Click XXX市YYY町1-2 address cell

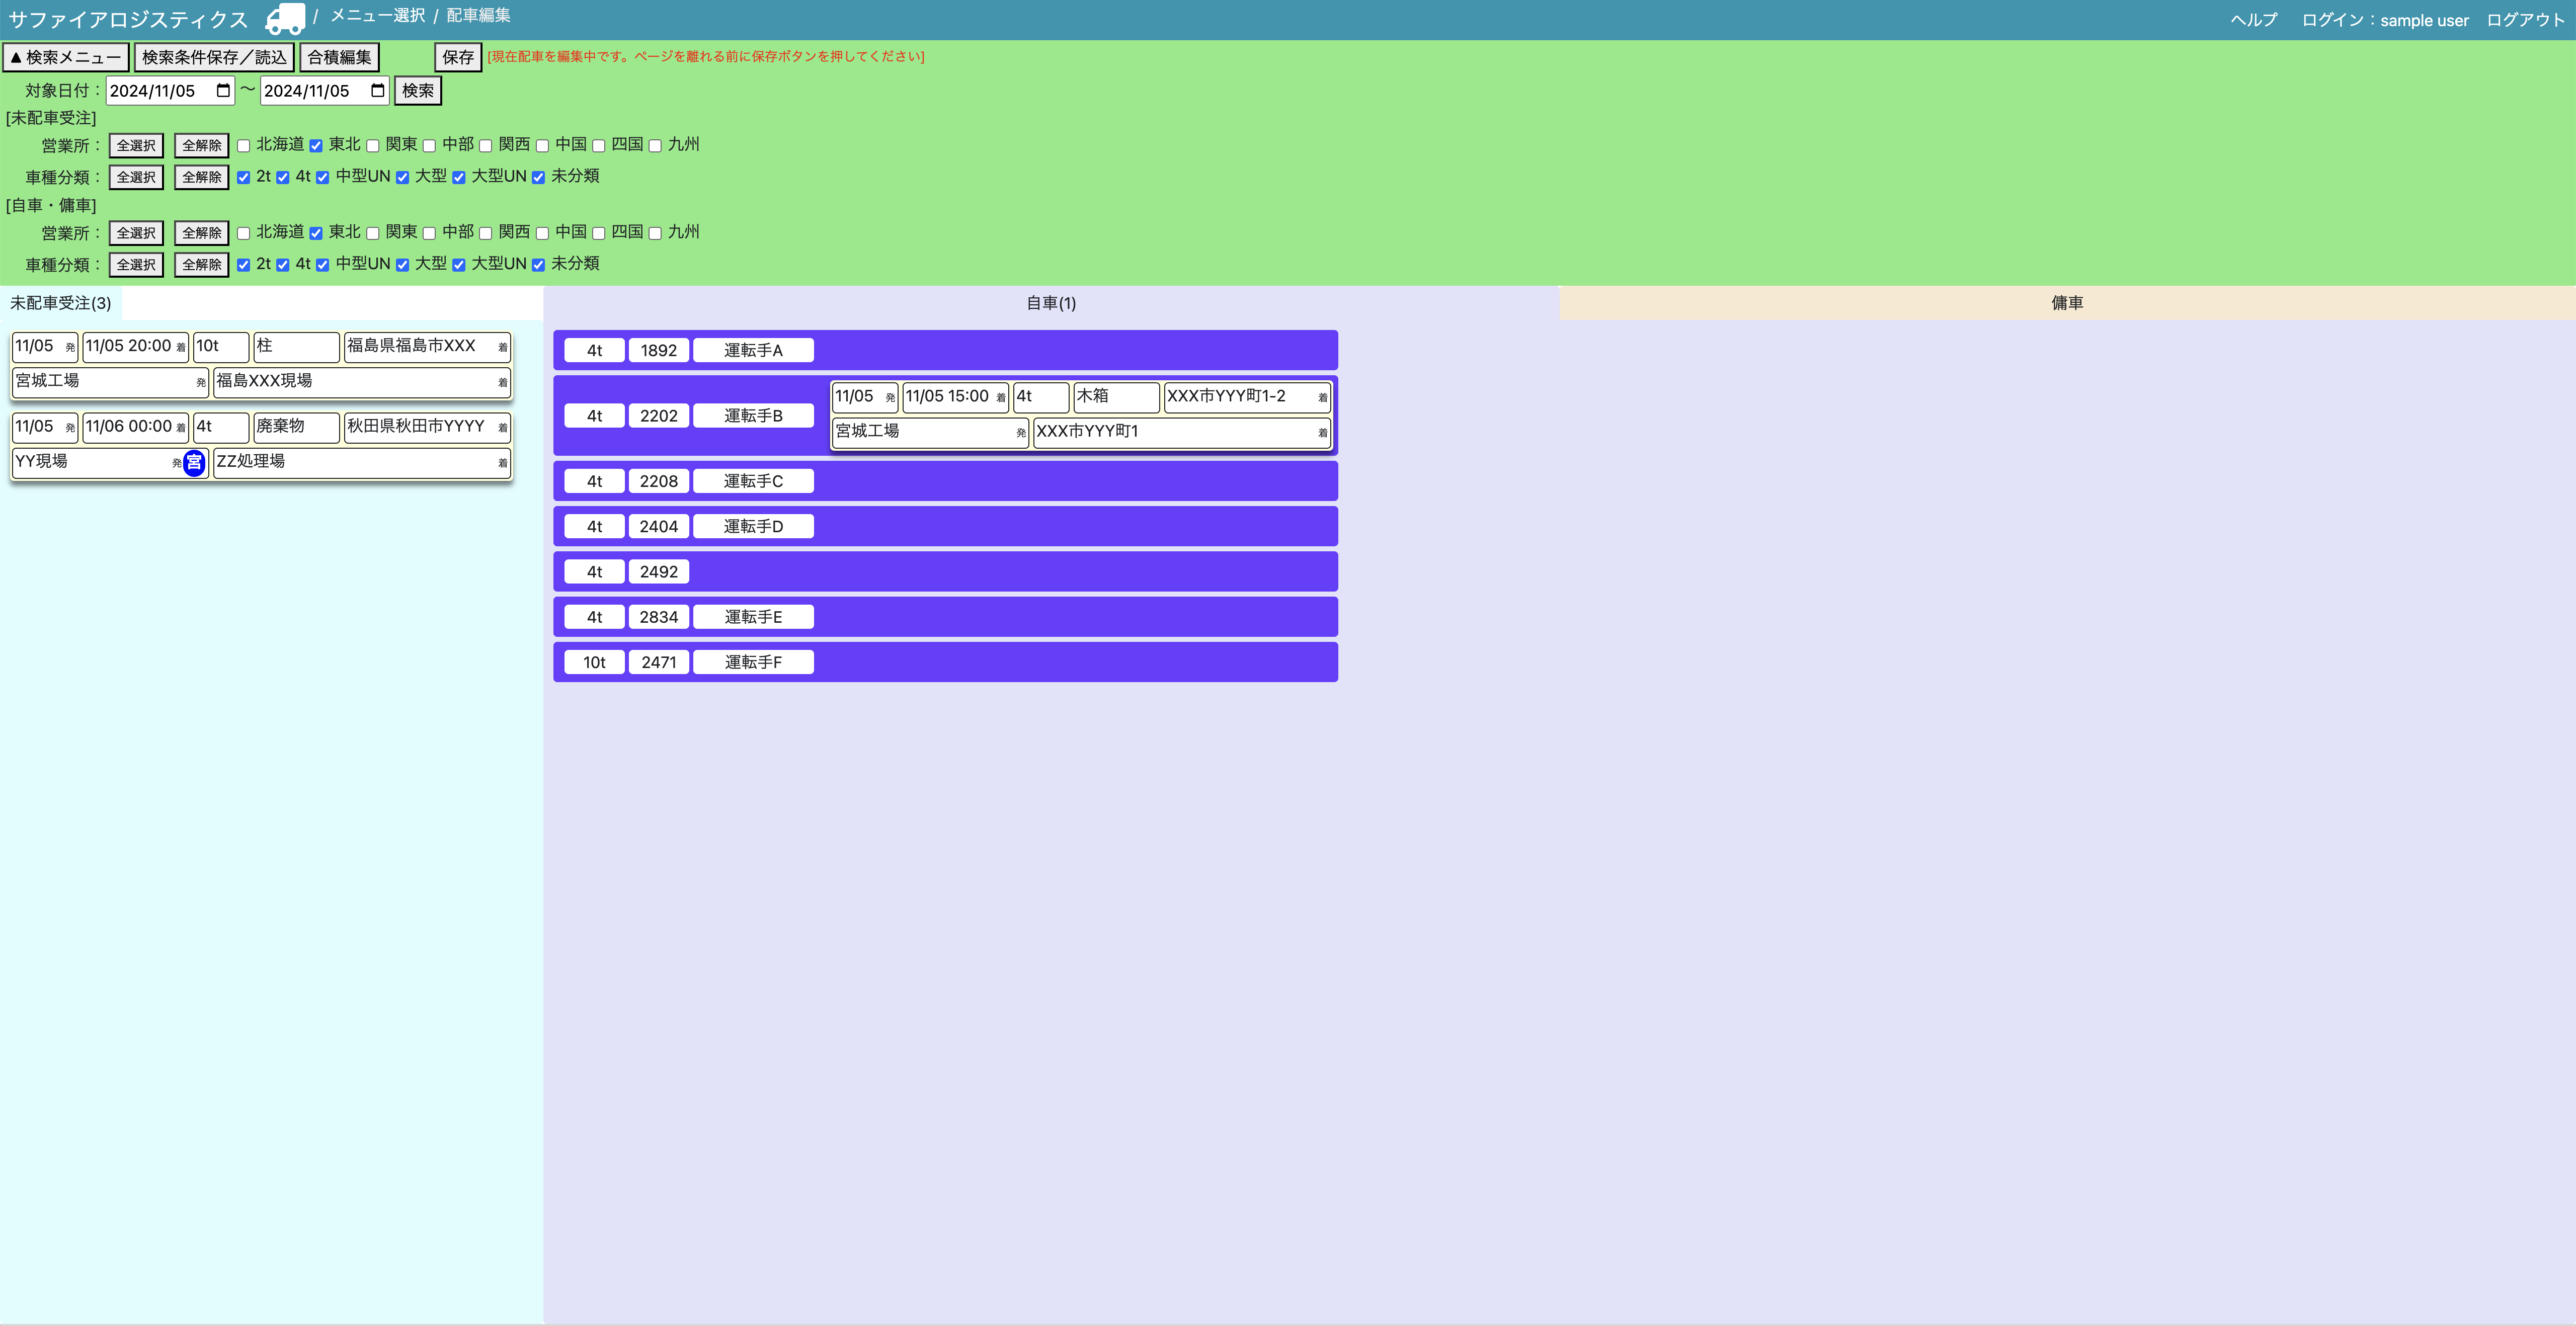(1247, 397)
